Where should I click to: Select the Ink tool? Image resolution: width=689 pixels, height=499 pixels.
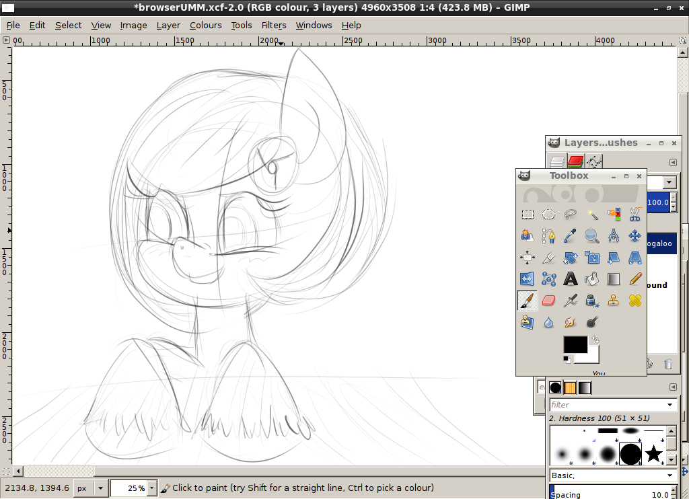point(592,301)
